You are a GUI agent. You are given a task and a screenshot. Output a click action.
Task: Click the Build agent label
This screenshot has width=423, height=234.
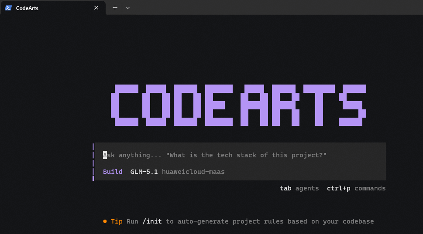tap(113, 172)
